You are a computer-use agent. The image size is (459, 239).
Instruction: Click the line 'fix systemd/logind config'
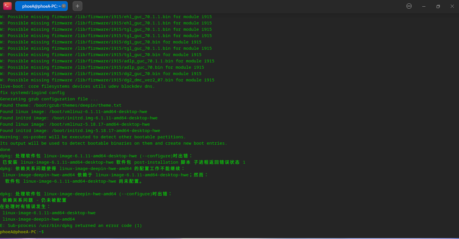[32, 93]
